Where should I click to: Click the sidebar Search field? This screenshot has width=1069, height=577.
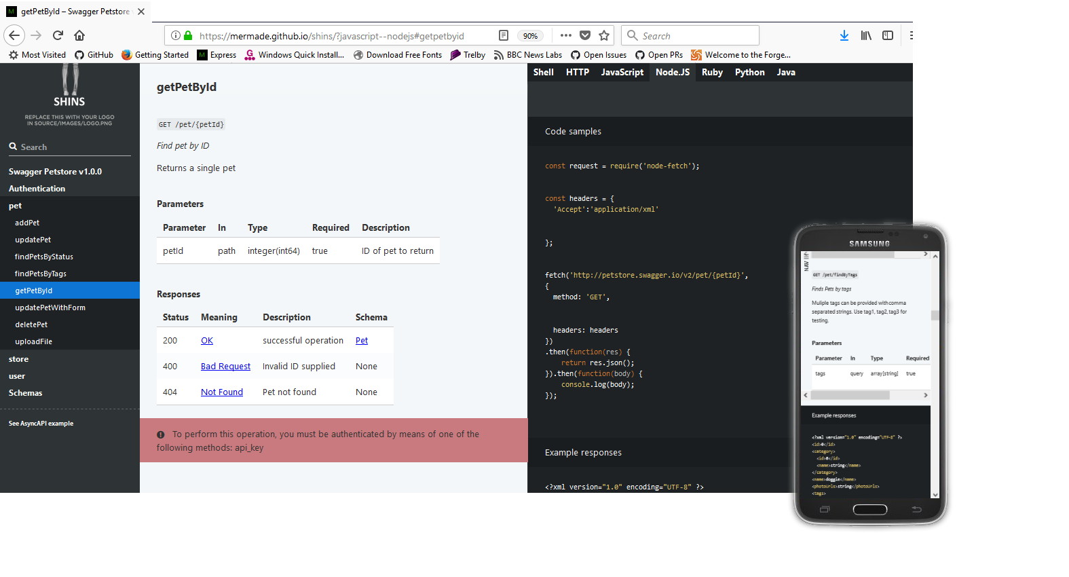[x=69, y=147]
